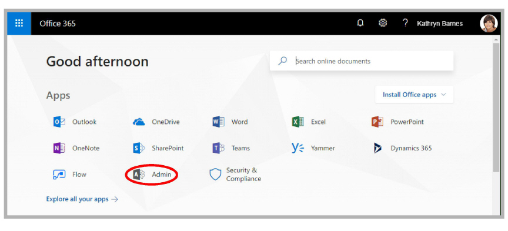This screenshot has width=508, height=231.
Task: Open the Security & Compliance shield icon
Action: coord(215,175)
